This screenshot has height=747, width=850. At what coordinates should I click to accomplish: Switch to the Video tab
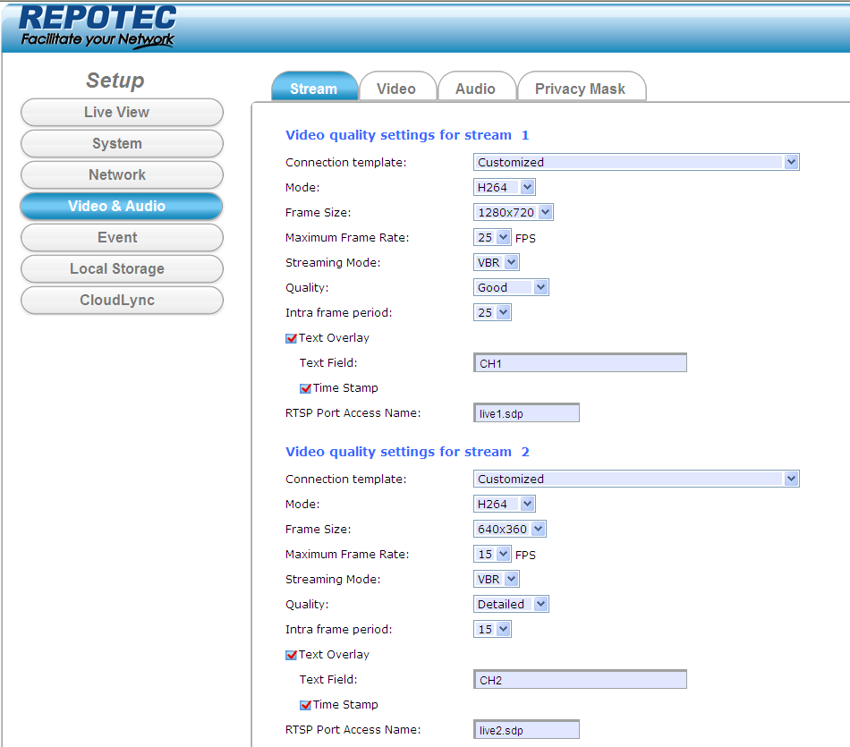[396, 89]
